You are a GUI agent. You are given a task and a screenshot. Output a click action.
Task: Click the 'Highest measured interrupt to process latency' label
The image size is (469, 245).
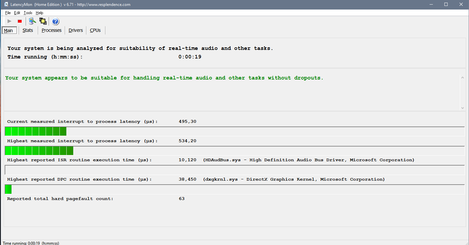(x=82, y=141)
